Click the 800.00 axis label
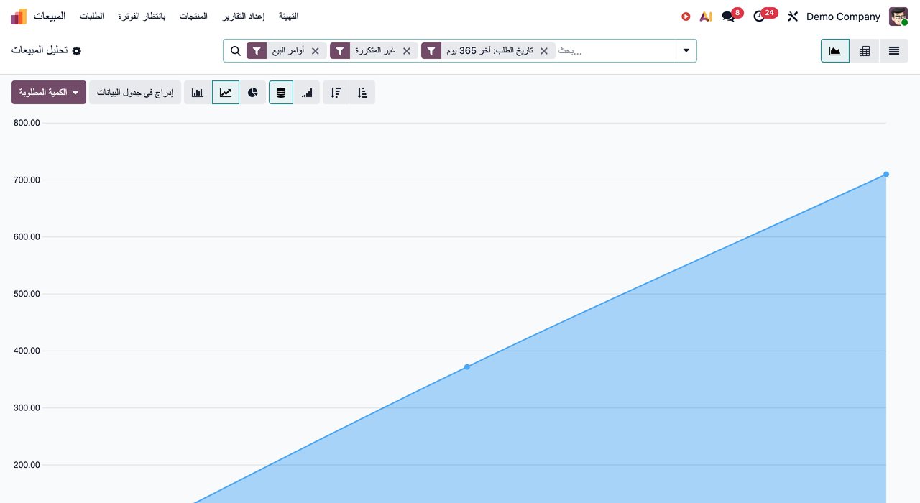 pyautogui.click(x=27, y=123)
